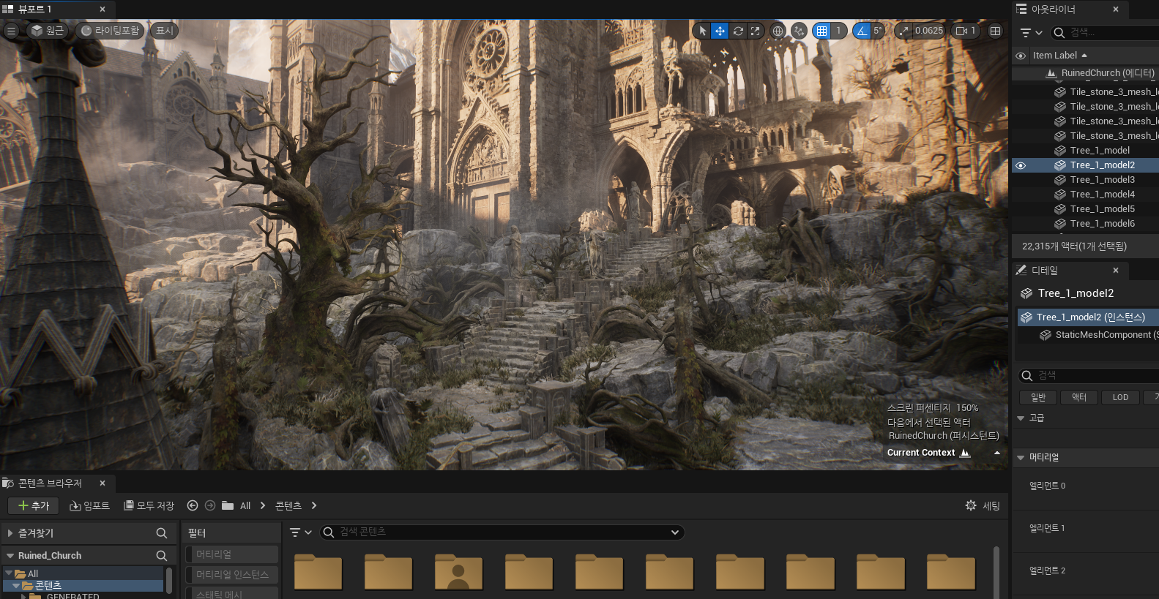1159x599 pixels.
Task: Open grid snap size value 1
Action: click(x=839, y=31)
